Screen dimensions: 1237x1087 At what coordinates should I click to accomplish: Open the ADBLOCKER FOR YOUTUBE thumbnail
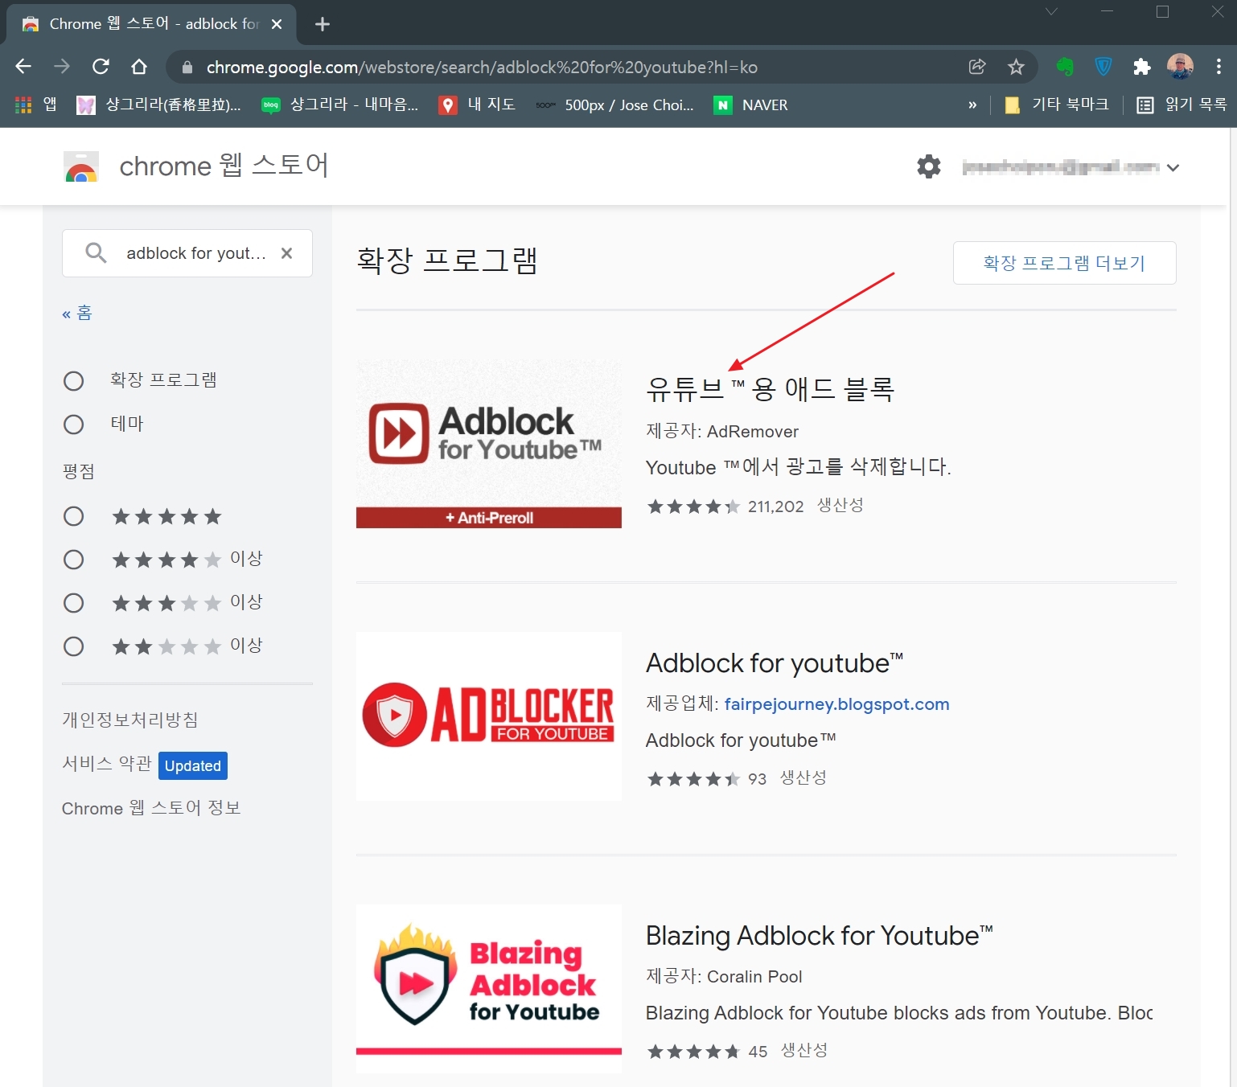(489, 716)
